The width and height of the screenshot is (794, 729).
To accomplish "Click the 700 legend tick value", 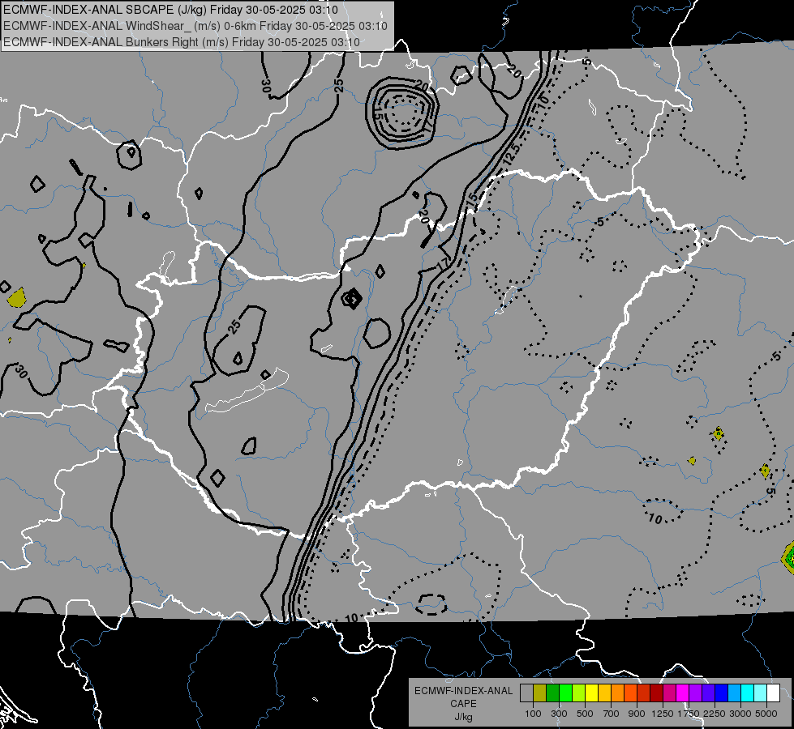I will 612,714.
